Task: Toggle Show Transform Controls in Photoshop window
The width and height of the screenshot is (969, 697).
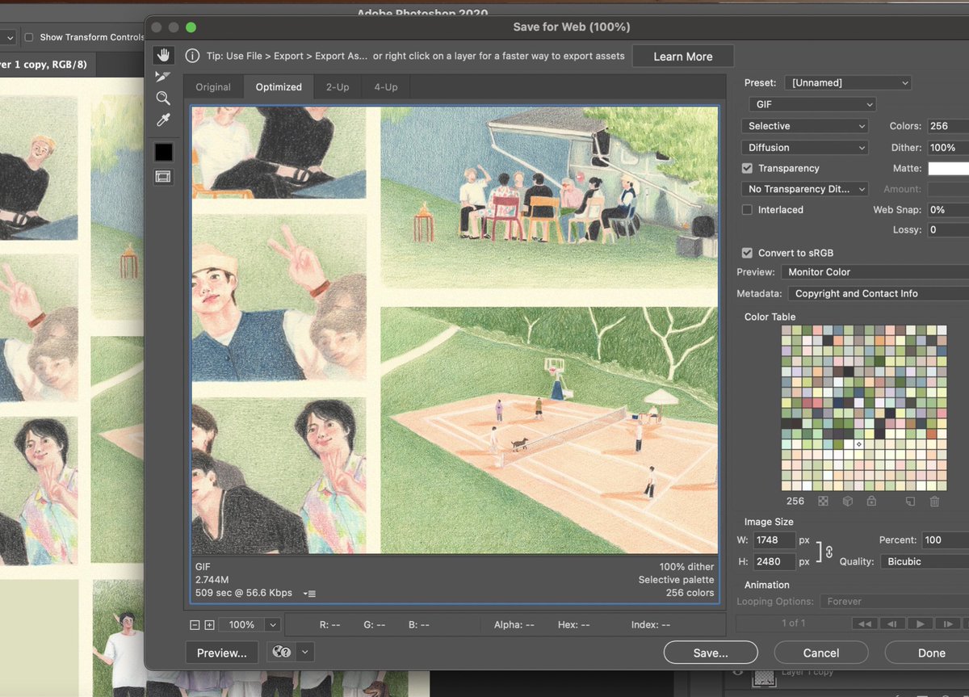Action: click(x=29, y=37)
